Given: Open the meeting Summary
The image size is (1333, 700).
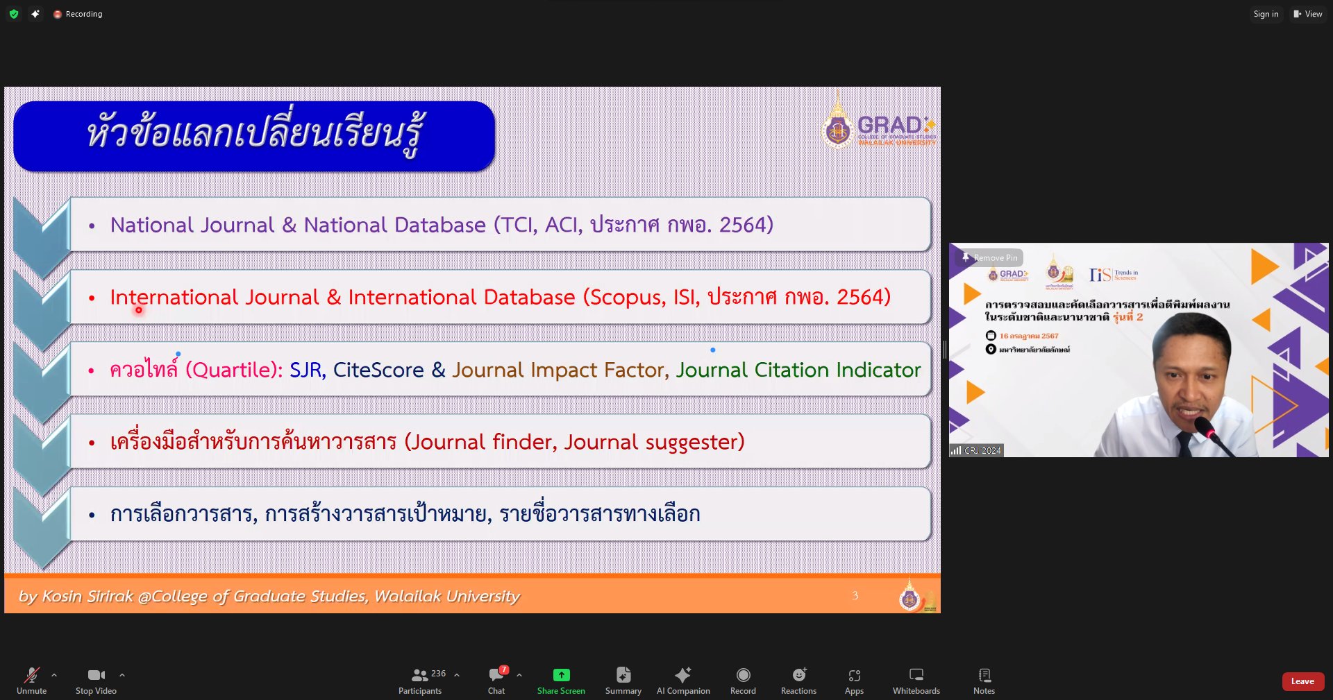Looking at the screenshot, I should click(x=623, y=681).
